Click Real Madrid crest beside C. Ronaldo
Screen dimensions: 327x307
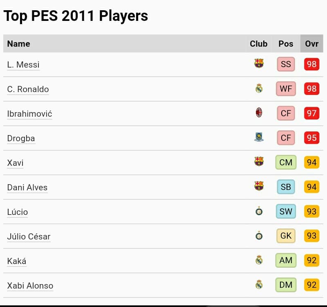click(x=259, y=88)
